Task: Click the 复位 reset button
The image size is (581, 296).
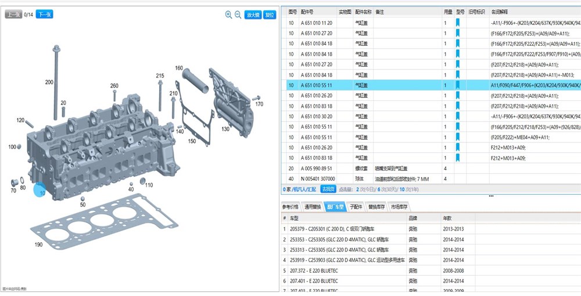Action: tap(270, 15)
